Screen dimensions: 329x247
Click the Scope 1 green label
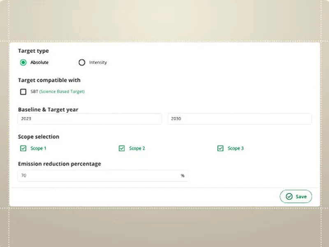coord(38,148)
